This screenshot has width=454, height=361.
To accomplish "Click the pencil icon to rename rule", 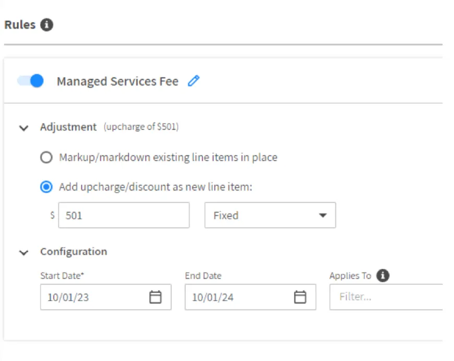I will (x=193, y=81).
